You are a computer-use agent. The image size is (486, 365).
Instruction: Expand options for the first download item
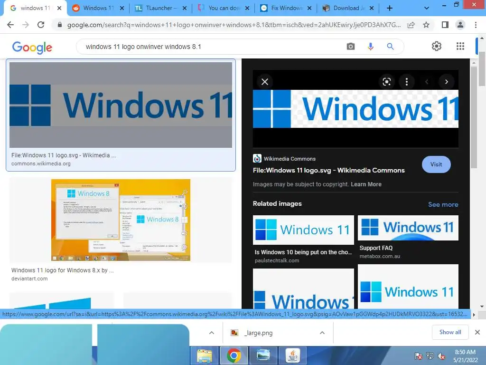[x=211, y=333]
